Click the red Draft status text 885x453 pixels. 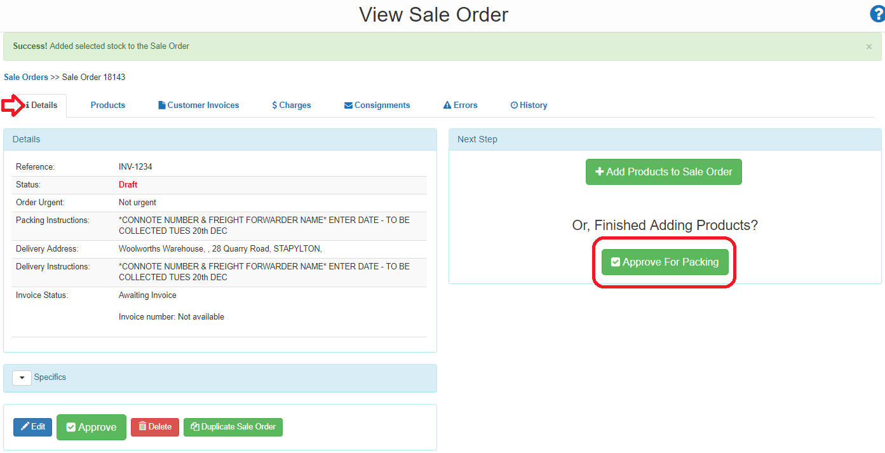click(x=128, y=185)
